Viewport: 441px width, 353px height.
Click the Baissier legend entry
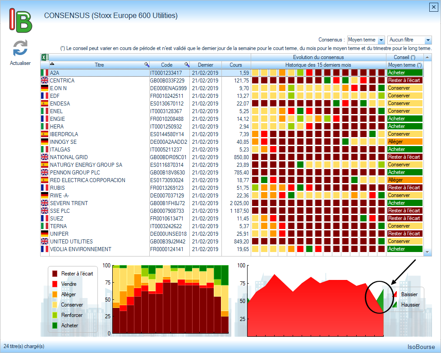[x=405, y=294]
